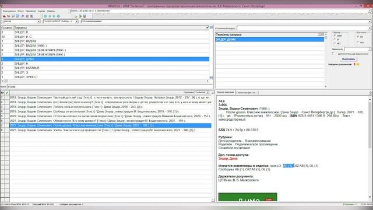Follow the red Зицер, Дима access point link

(x=228, y=159)
